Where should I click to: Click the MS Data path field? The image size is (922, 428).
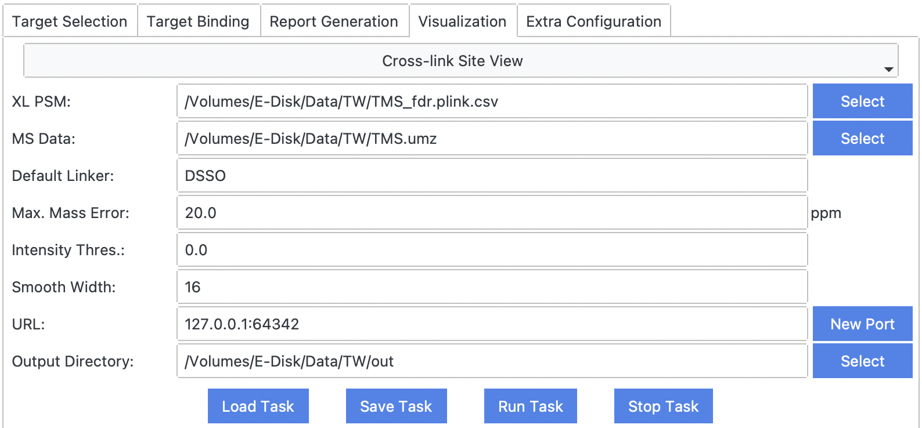coord(492,139)
